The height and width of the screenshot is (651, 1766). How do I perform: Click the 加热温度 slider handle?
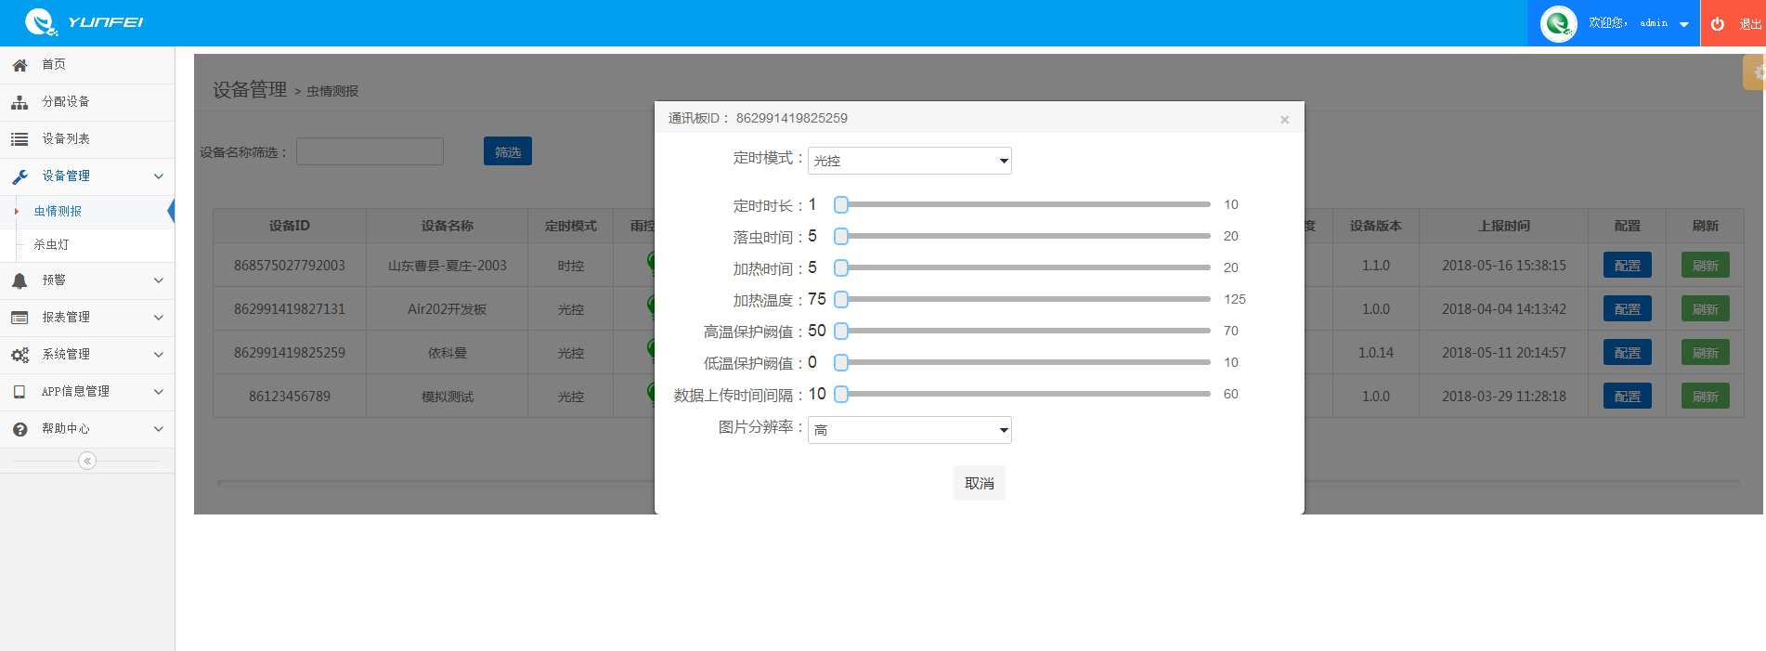click(841, 299)
